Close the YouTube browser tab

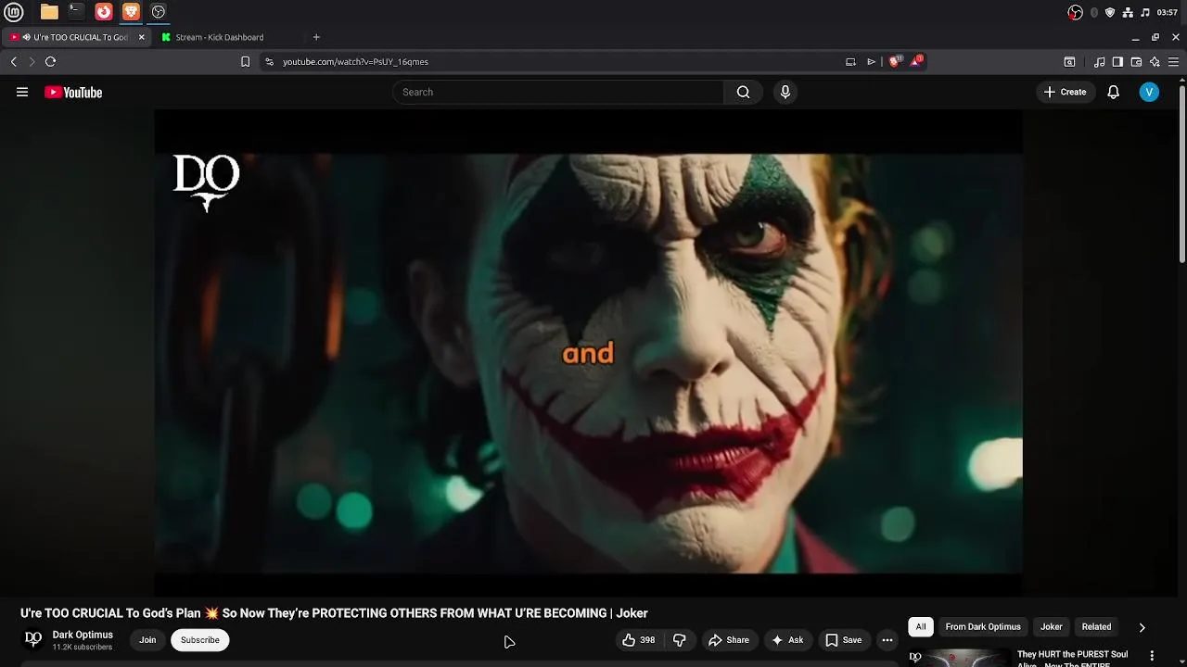coord(142,37)
